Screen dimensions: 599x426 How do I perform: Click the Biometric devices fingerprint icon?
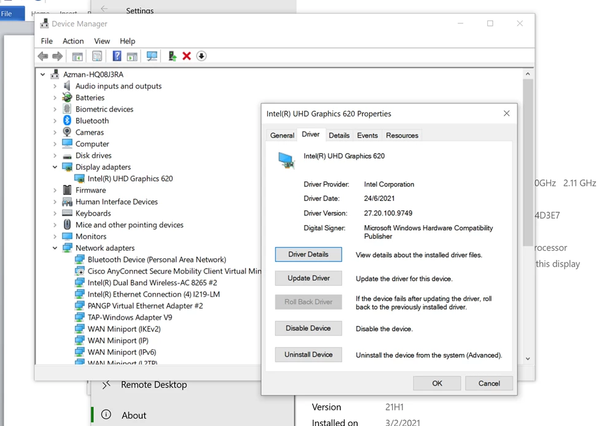click(x=67, y=109)
